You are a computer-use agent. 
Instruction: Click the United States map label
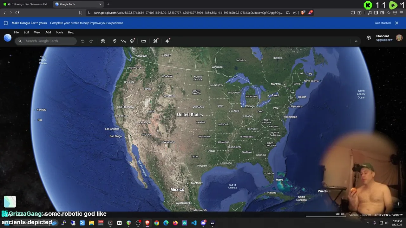point(190,115)
